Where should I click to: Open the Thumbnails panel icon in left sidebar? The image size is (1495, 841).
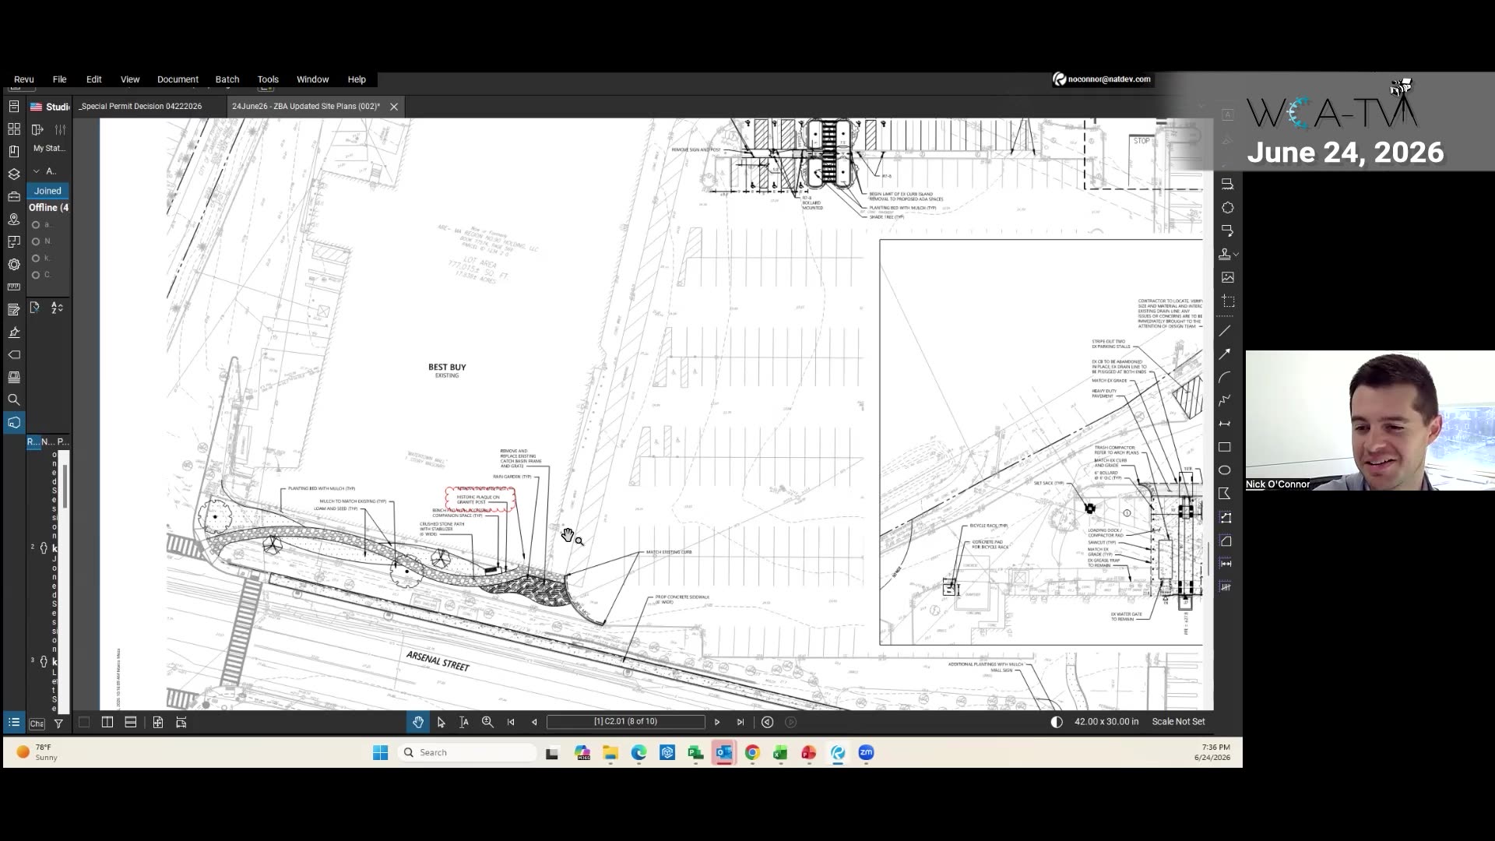coord(14,128)
